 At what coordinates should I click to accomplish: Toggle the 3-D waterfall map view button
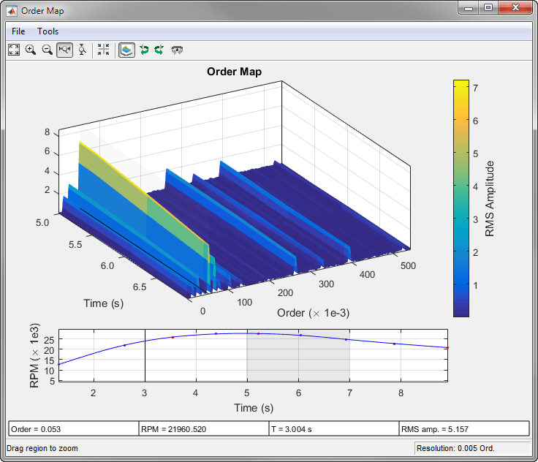pyautogui.click(x=126, y=50)
